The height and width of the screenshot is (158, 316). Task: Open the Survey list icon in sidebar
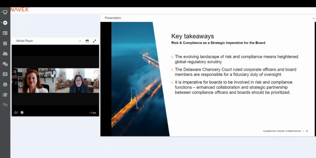pyautogui.click(x=5, y=74)
